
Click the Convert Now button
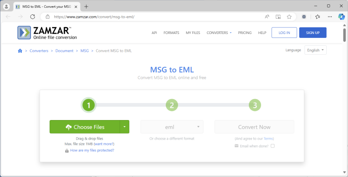254,127
